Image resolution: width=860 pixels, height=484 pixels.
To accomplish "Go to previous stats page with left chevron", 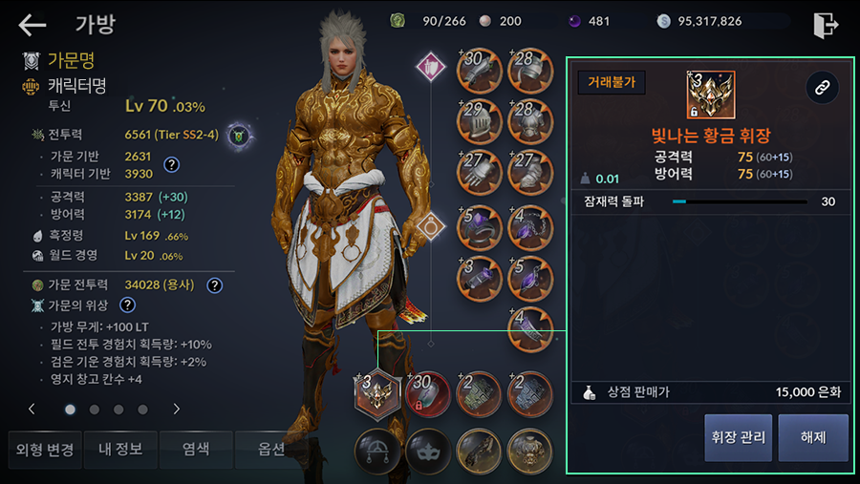I will tap(32, 409).
